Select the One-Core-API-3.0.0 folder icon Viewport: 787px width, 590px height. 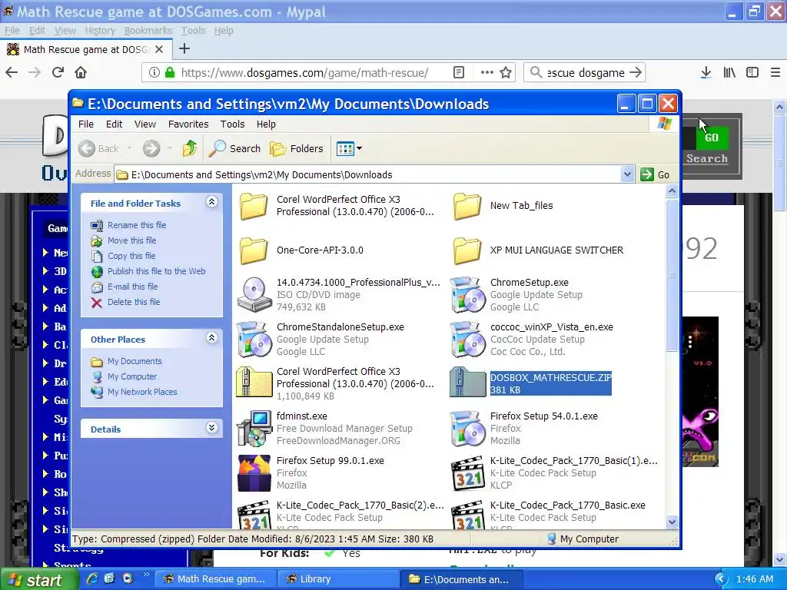pos(254,250)
